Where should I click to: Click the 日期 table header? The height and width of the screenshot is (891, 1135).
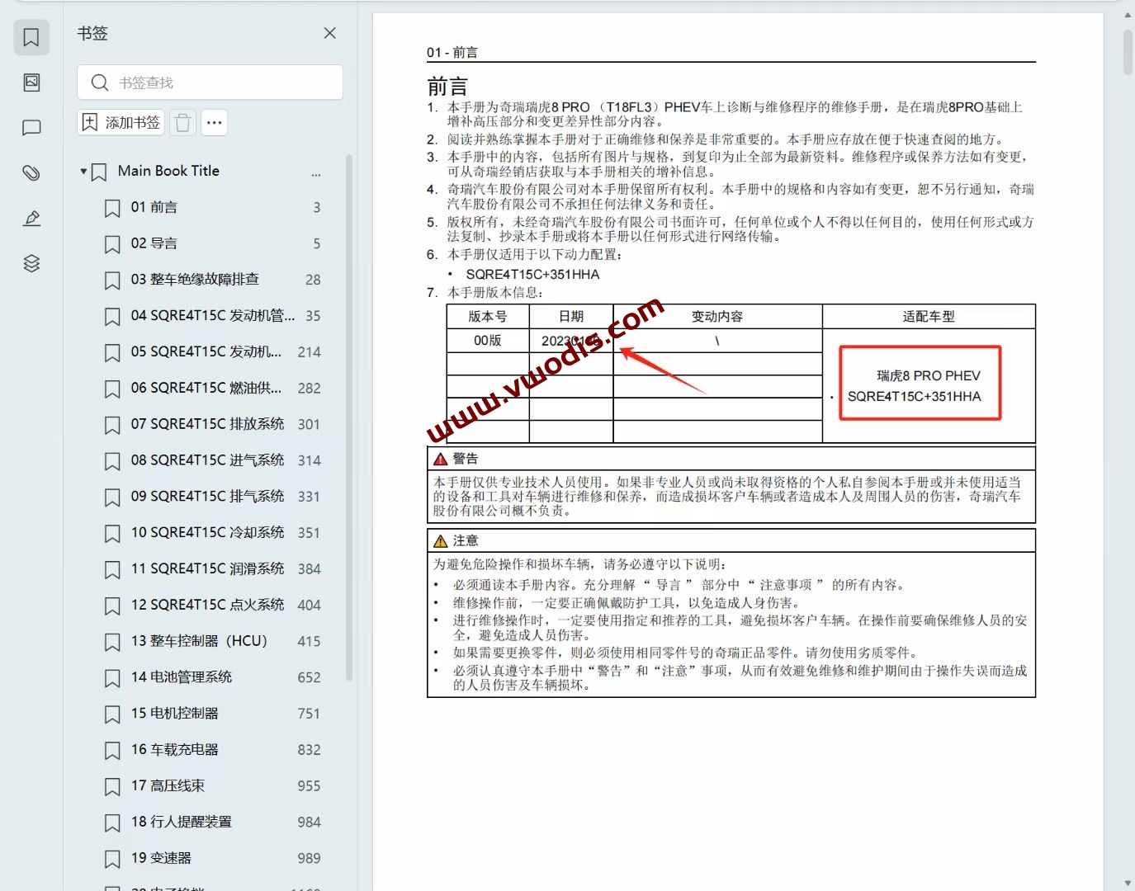tap(571, 317)
